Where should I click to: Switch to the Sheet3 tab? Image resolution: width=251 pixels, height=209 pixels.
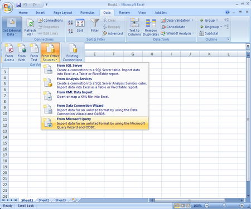(x=60, y=200)
